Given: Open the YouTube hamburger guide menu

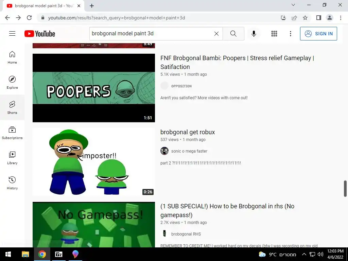Looking at the screenshot, I should pos(12,34).
